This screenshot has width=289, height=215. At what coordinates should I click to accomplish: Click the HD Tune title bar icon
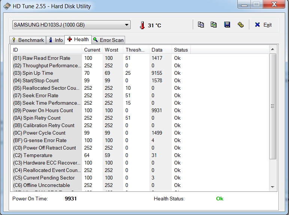pos(7,6)
